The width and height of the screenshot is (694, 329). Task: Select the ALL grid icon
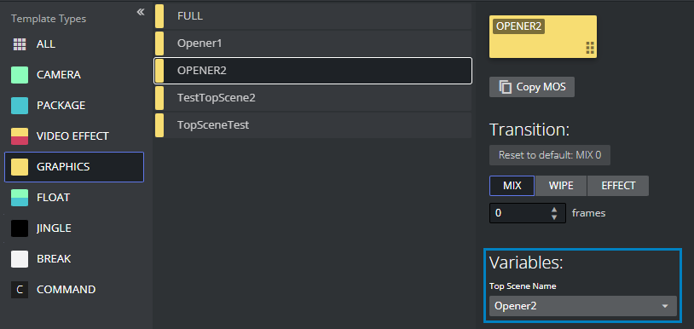(x=20, y=44)
